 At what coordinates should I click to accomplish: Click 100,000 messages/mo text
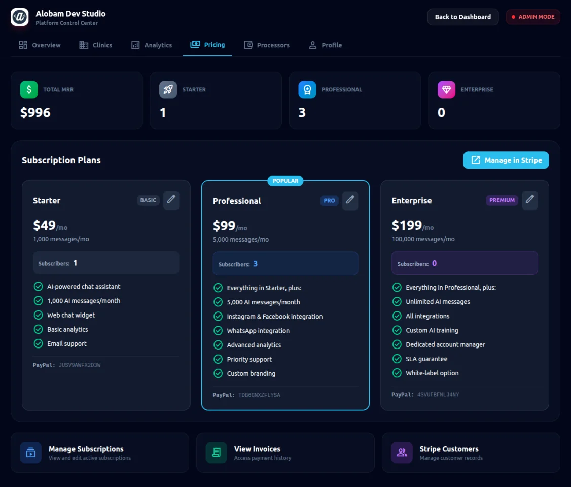(x=423, y=239)
